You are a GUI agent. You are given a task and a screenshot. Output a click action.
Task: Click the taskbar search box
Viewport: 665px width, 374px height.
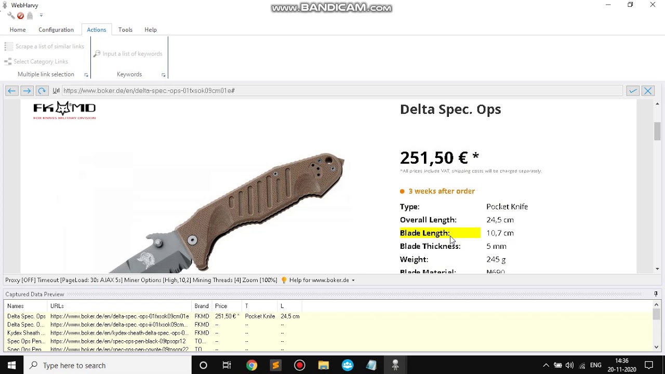[x=108, y=365]
